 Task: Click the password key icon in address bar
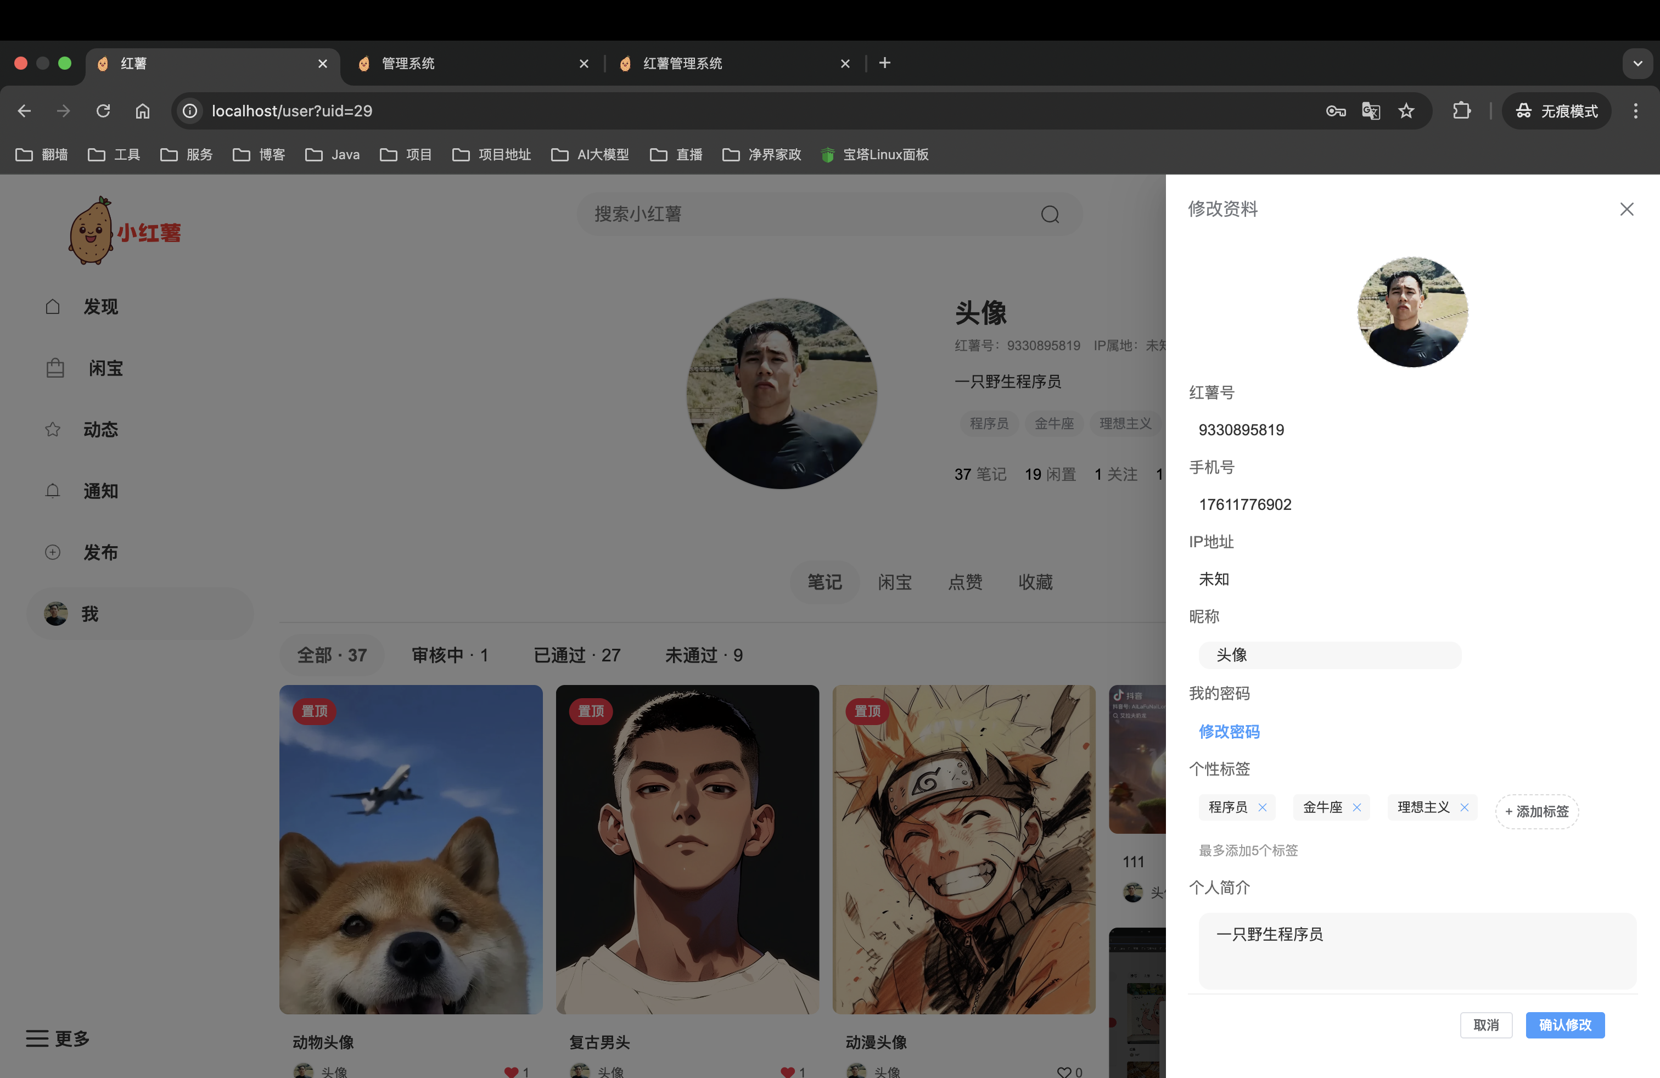pos(1336,111)
